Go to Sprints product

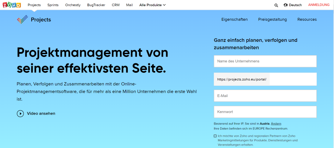click(53, 5)
